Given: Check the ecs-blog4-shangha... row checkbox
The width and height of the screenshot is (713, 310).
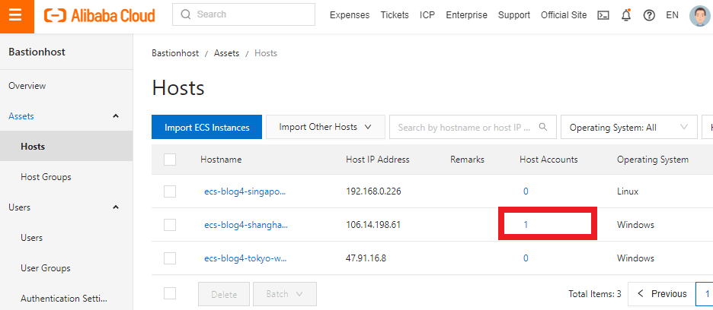Looking at the screenshot, I should [170, 225].
